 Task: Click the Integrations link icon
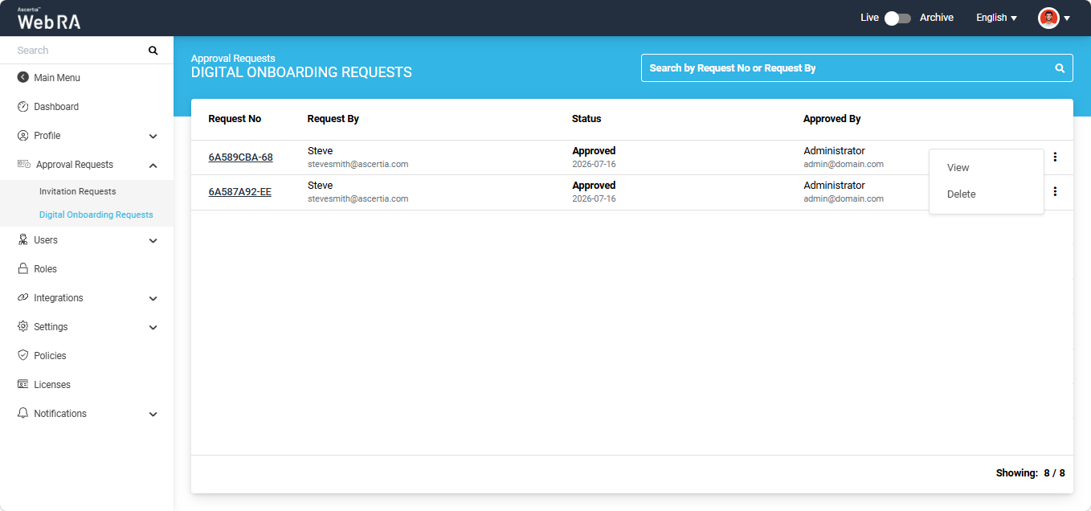point(23,298)
